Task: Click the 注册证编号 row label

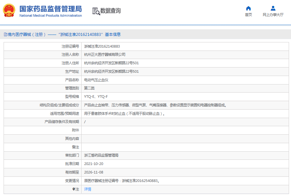Action: click(70, 46)
